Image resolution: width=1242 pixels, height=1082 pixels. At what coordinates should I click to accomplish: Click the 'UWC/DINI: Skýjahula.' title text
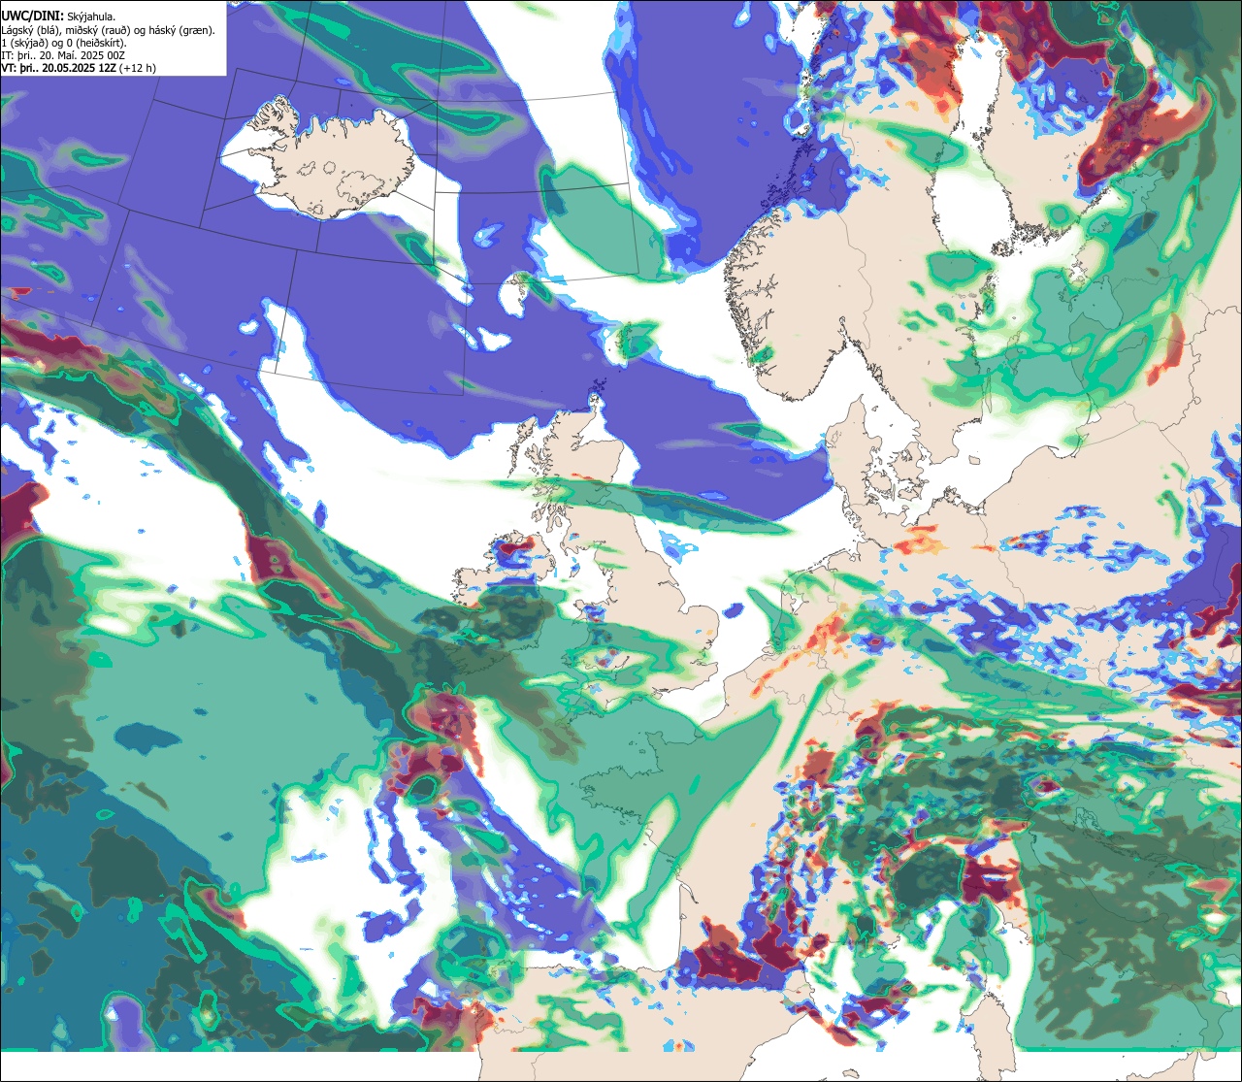[58, 16]
